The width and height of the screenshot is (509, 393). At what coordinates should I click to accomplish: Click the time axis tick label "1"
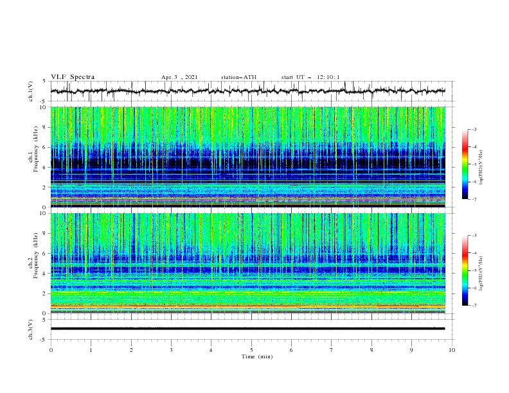(91, 350)
